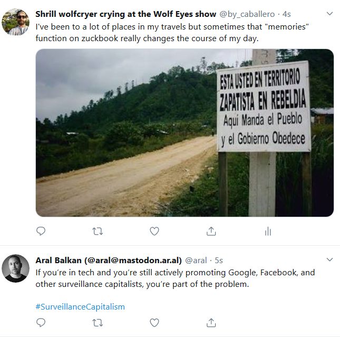Image resolution: width=340 pixels, height=337 pixels.
Task: Open Aral Balkan's profile avatar
Action: tap(15, 268)
